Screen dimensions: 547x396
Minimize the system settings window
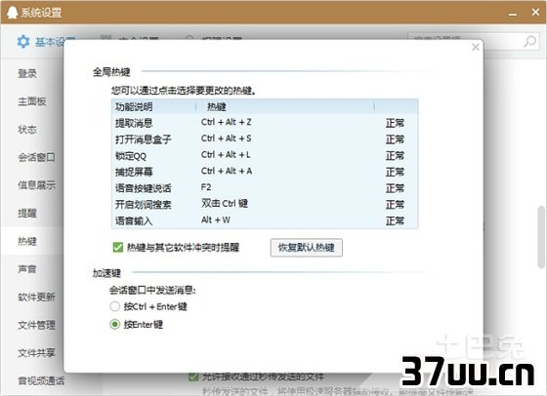(513, 14)
